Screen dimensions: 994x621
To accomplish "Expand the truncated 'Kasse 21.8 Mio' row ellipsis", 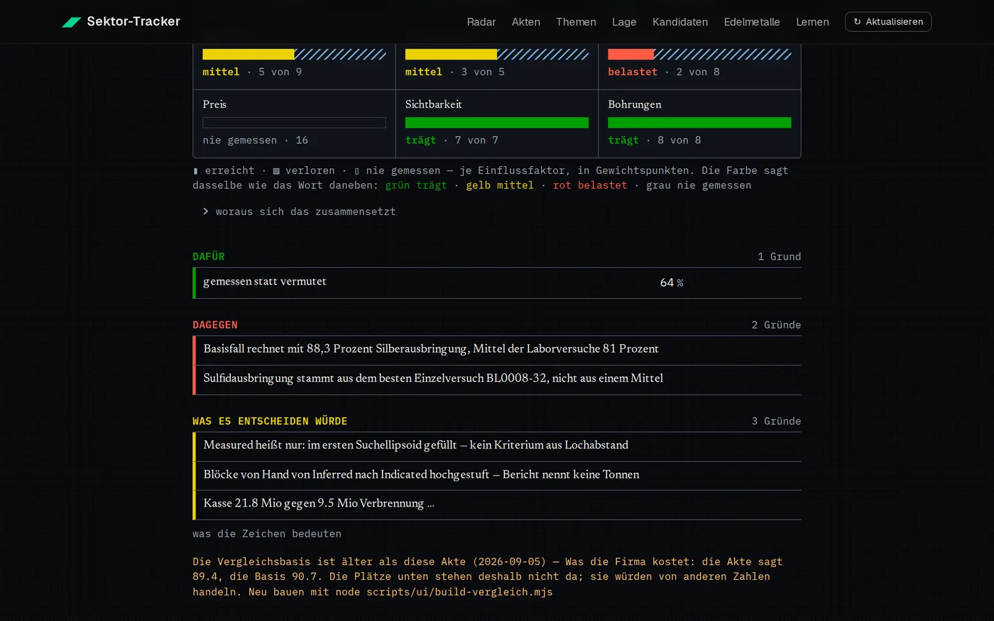I will click(x=430, y=503).
